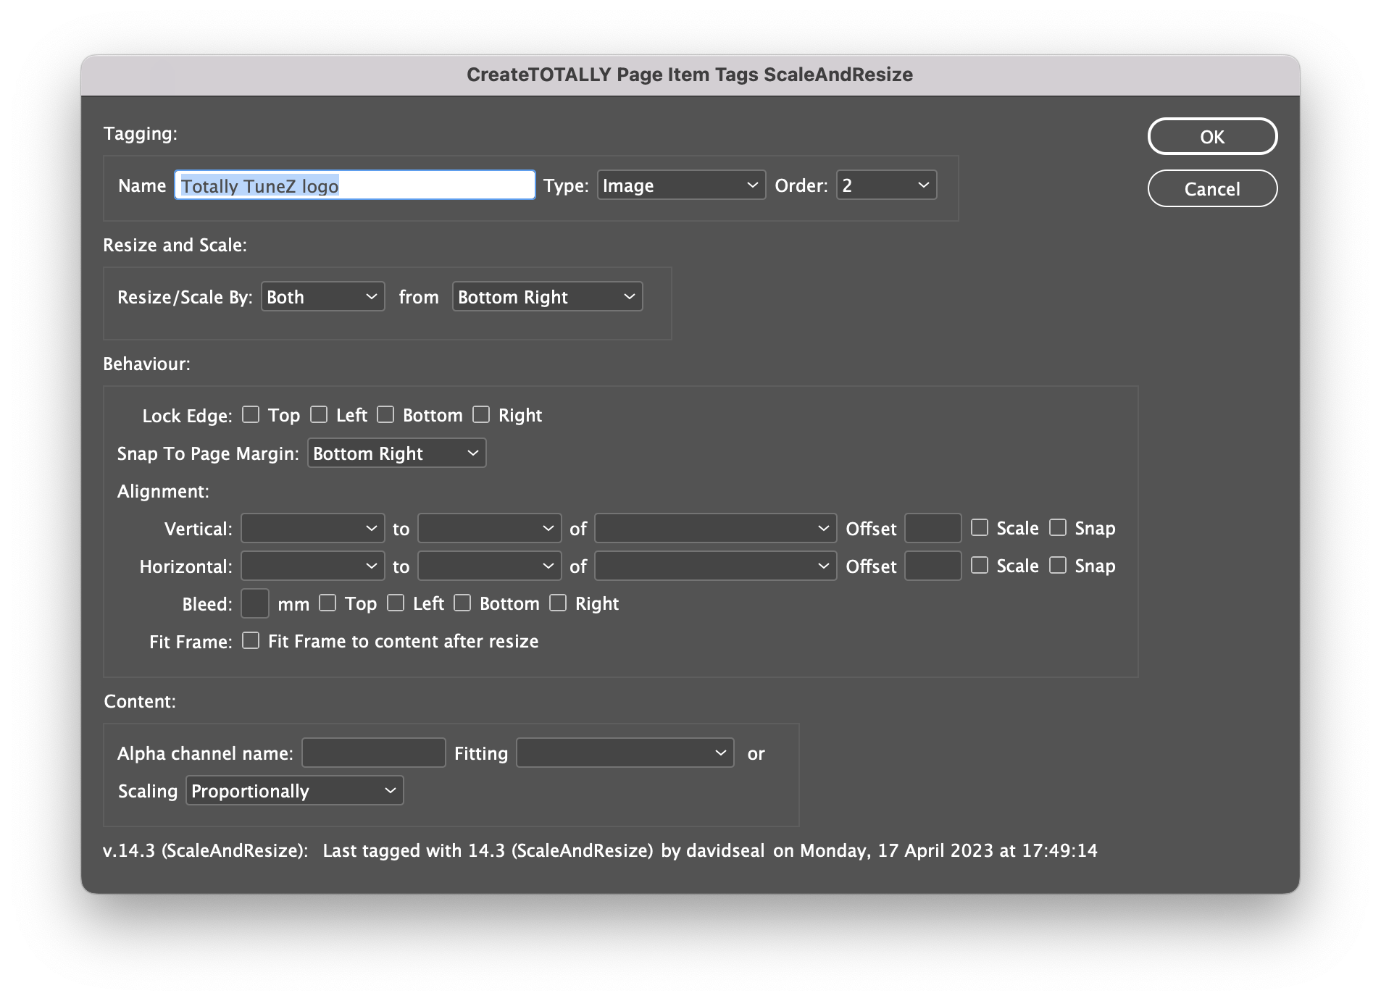Tick Bleed Left checkbox
This screenshot has height=1001, width=1381.
[396, 603]
